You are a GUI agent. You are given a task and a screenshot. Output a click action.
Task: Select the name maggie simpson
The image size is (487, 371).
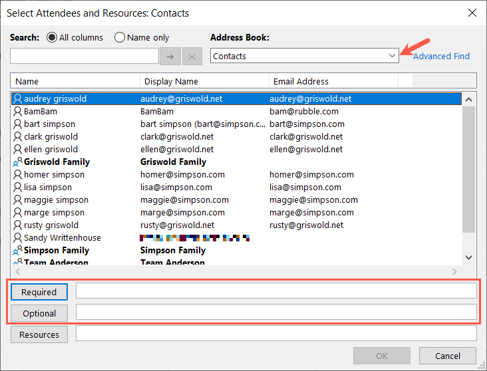[56, 200]
